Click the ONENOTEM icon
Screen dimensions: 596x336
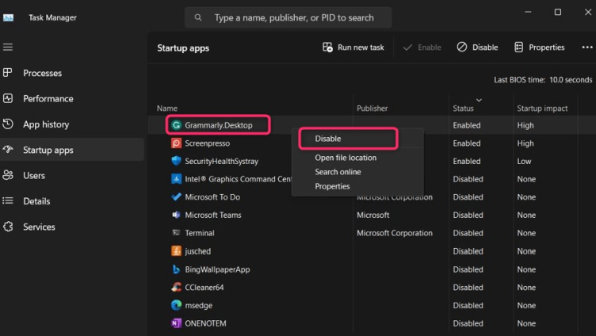tap(177, 323)
